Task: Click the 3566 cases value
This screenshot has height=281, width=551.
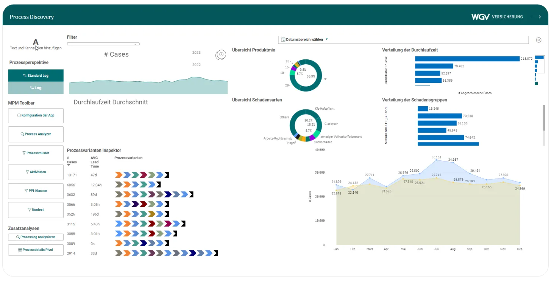Action: tap(71, 204)
